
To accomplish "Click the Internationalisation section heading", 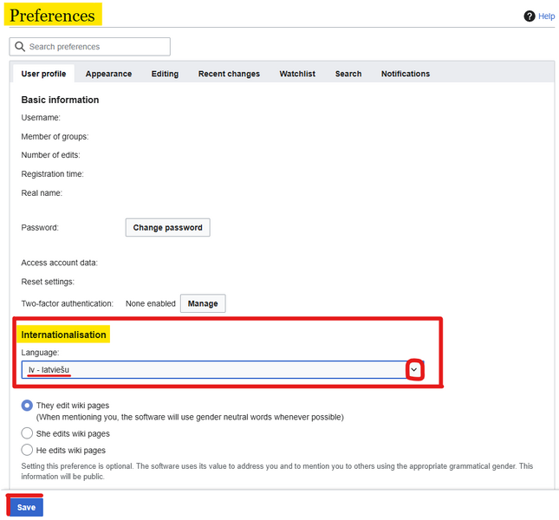I will click(x=64, y=335).
